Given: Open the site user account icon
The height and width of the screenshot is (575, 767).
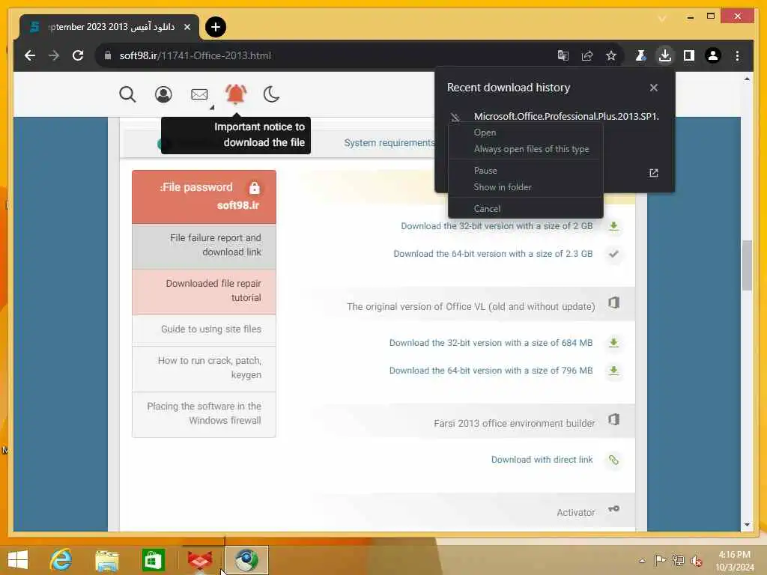Looking at the screenshot, I should 163,94.
